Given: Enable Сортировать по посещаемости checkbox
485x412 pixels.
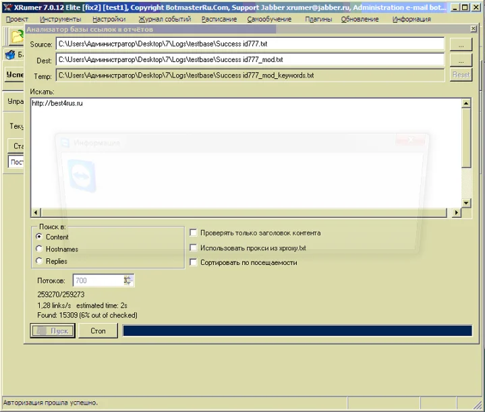Looking at the screenshot, I should coord(194,262).
